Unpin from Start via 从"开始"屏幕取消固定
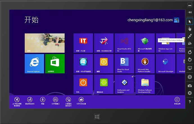 (17, 102)
